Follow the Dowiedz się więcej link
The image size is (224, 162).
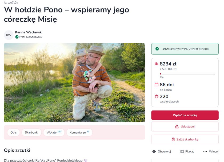tap(199, 49)
